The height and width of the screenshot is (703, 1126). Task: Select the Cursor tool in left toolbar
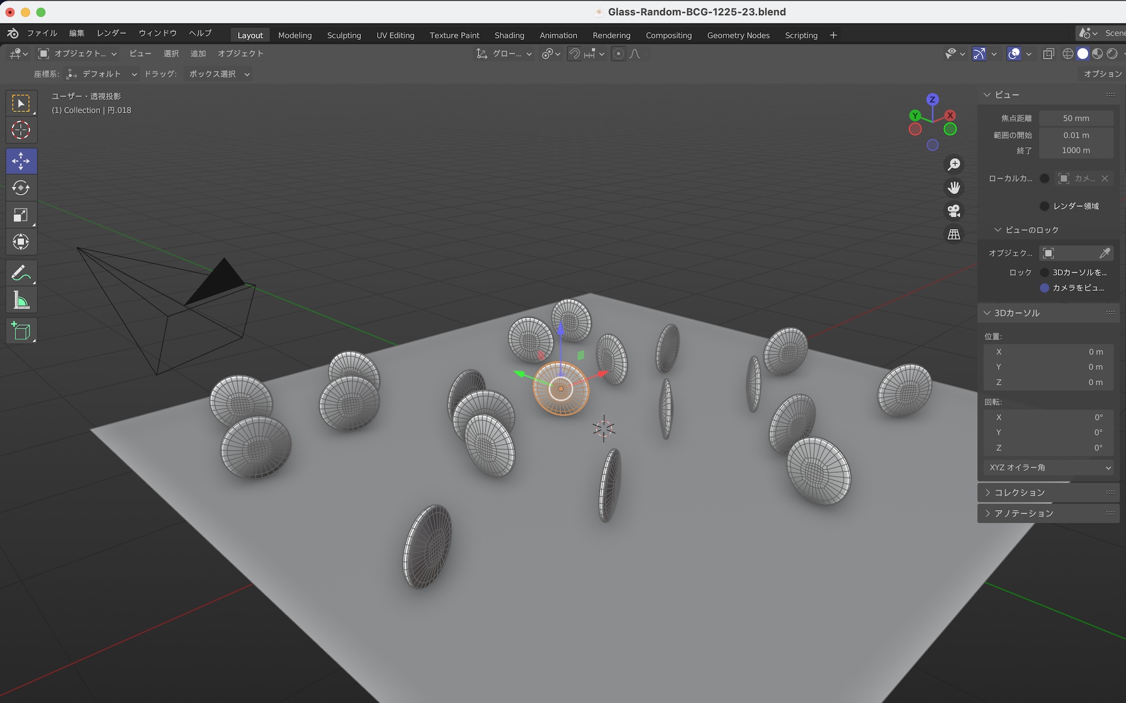(21, 130)
